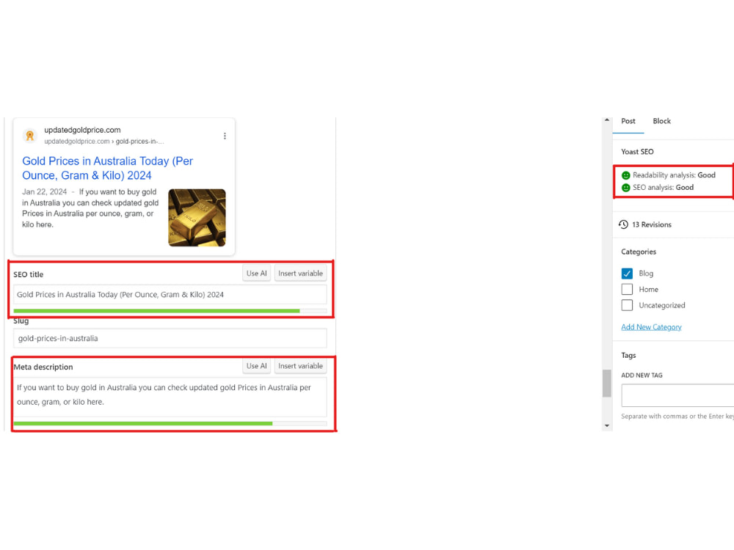
Task: Click the Tags panel heading
Action: pos(628,356)
